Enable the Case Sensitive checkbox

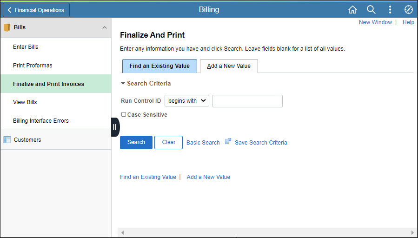[124, 114]
